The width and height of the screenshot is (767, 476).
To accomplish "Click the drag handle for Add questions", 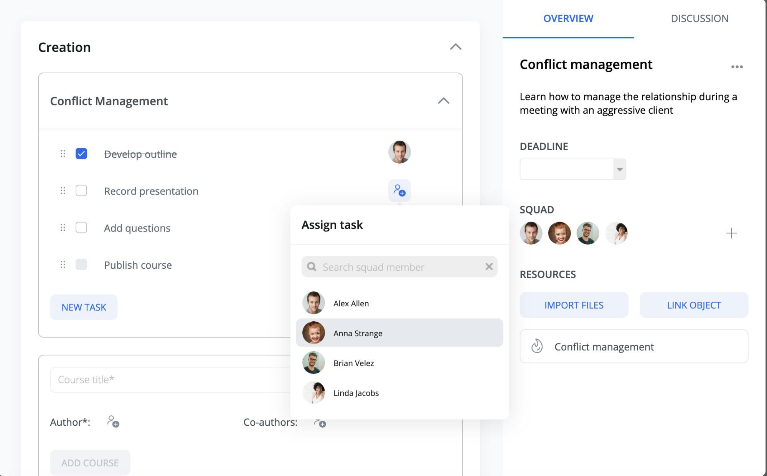I will tap(62, 228).
